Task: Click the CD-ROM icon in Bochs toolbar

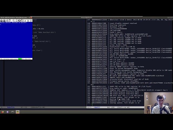Action: [x=7, y=21]
